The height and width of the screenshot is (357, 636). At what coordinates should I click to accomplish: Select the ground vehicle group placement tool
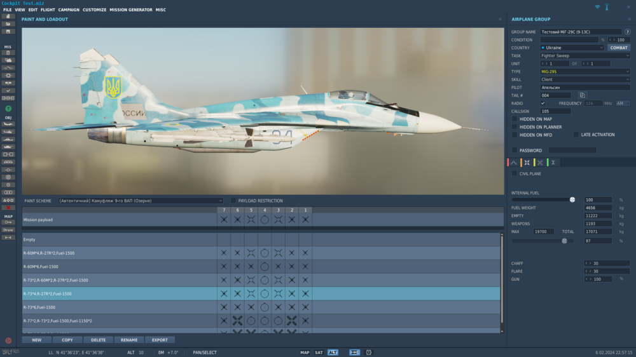click(x=8, y=147)
